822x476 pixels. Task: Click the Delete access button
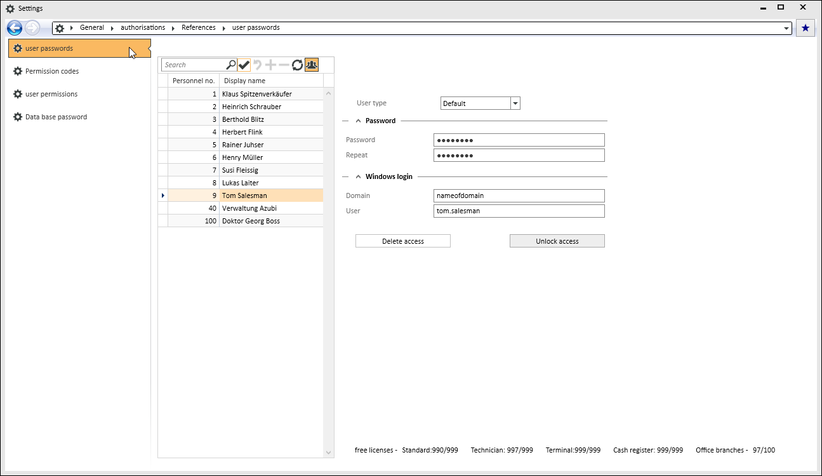click(403, 241)
